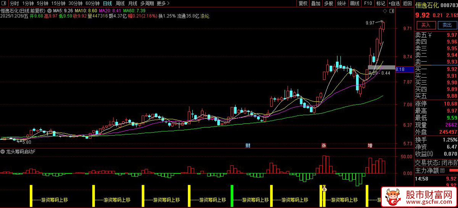The image size is (458, 208).
Task: Open the 多周期 multi-period view
Action: pos(147,3)
